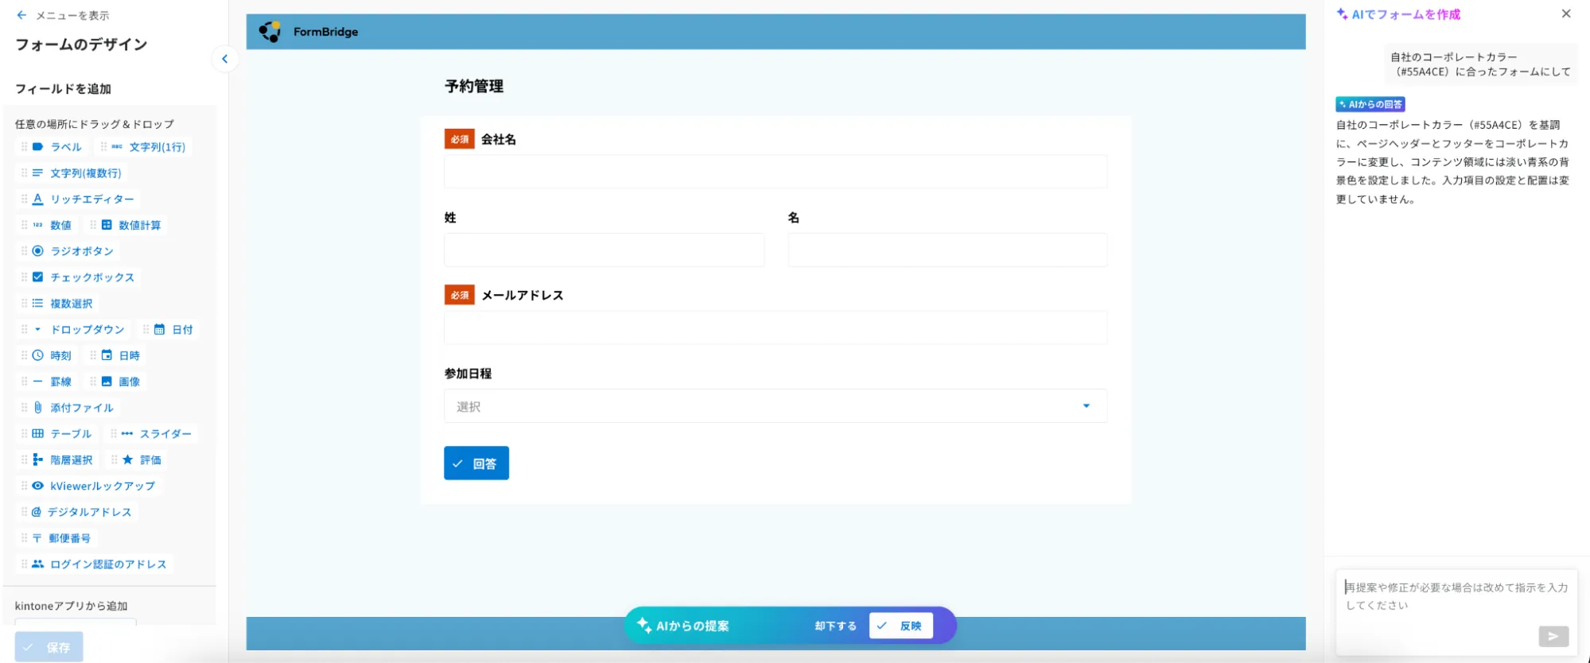This screenshot has height=663, width=1590.
Task: Close the AIでフォームを作成 panel
Action: coord(1566,14)
